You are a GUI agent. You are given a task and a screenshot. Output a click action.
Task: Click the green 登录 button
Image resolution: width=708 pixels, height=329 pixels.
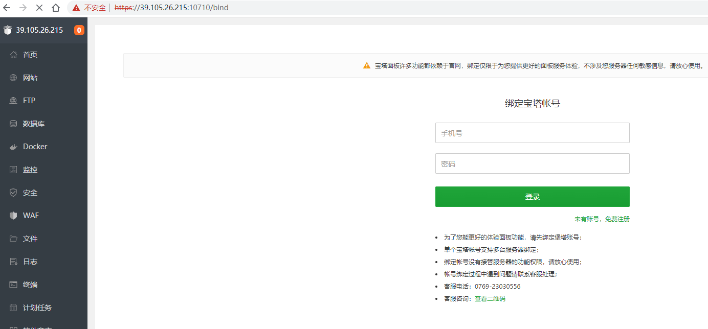click(x=532, y=197)
